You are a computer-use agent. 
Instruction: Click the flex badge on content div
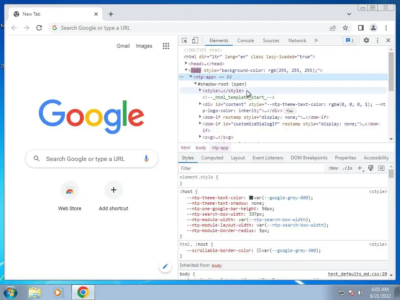tap(290, 111)
